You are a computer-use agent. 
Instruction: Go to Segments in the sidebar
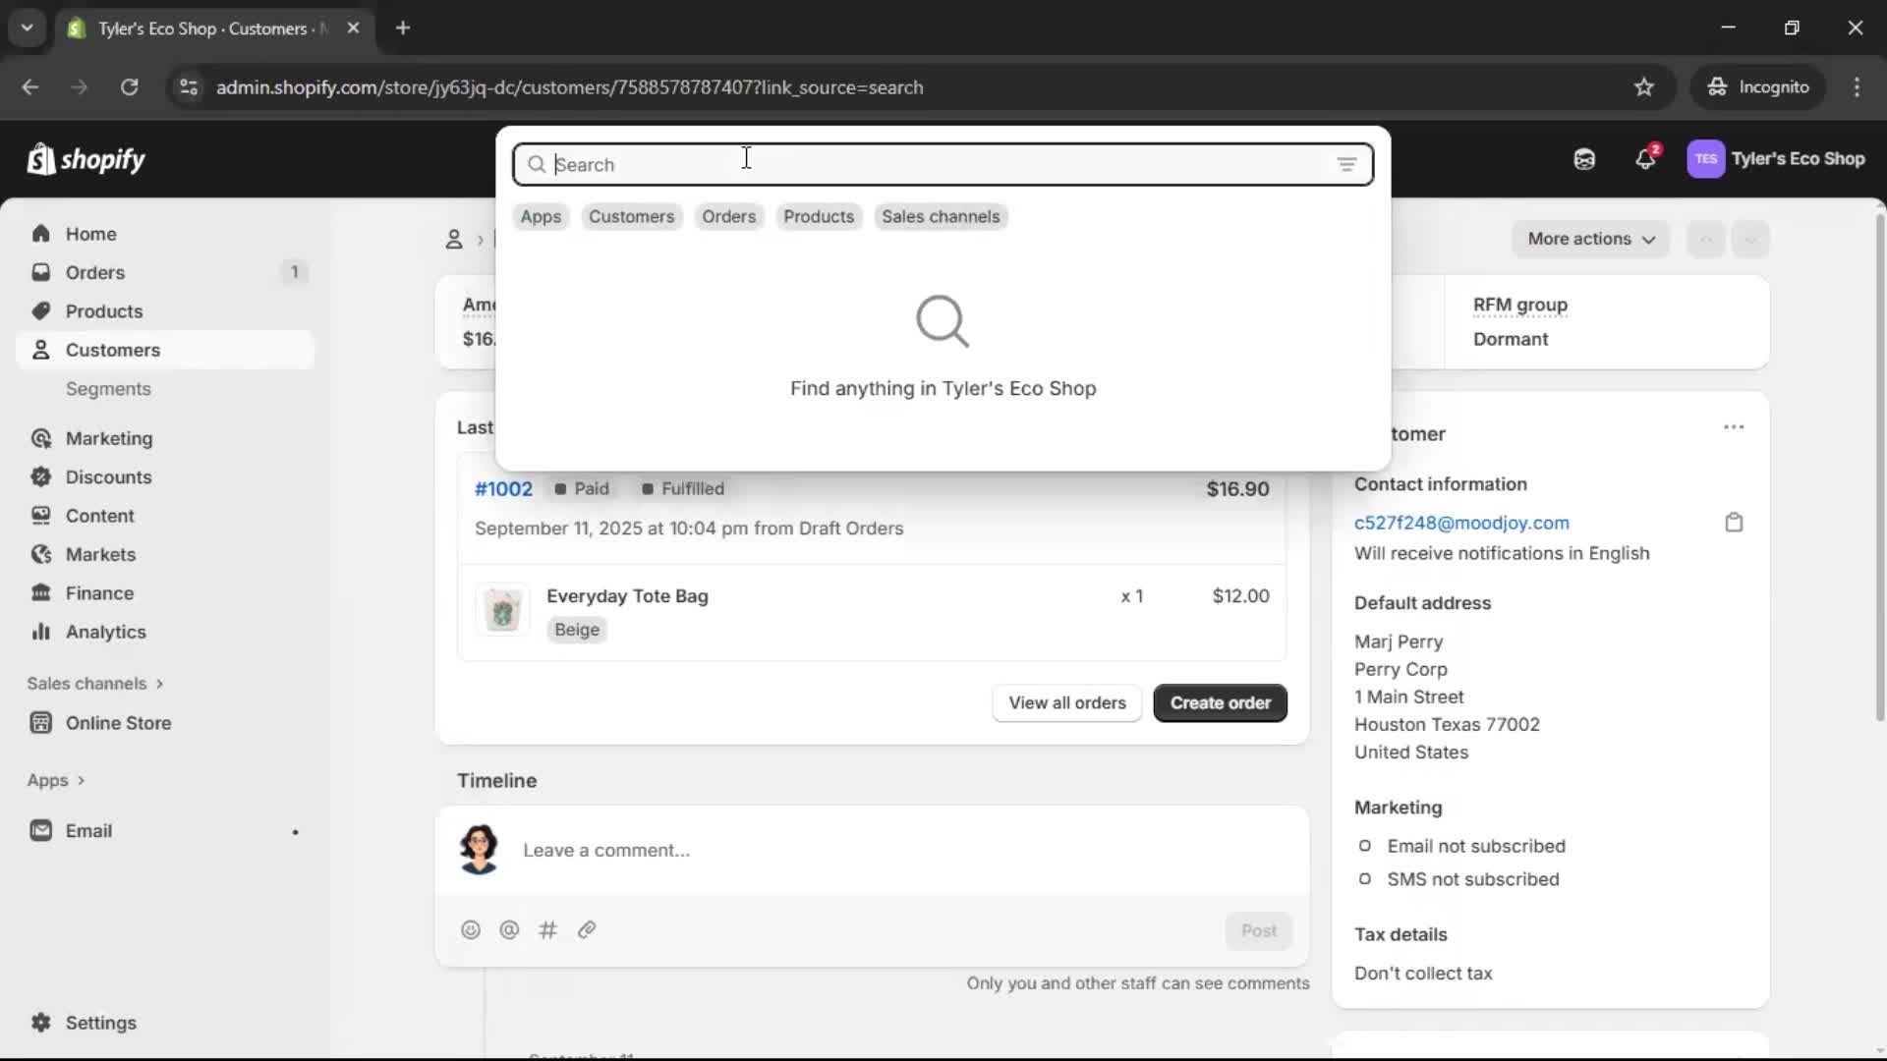point(109,389)
